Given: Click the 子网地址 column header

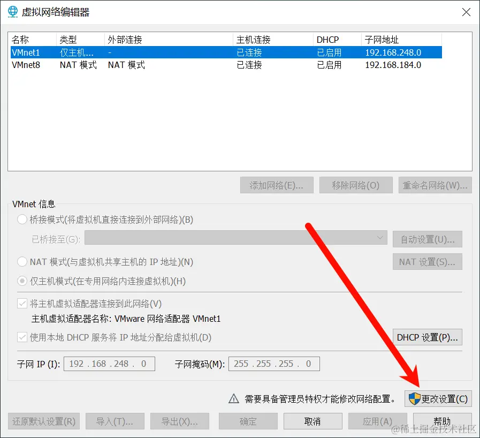Looking at the screenshot, I should [x=402, y=40].
